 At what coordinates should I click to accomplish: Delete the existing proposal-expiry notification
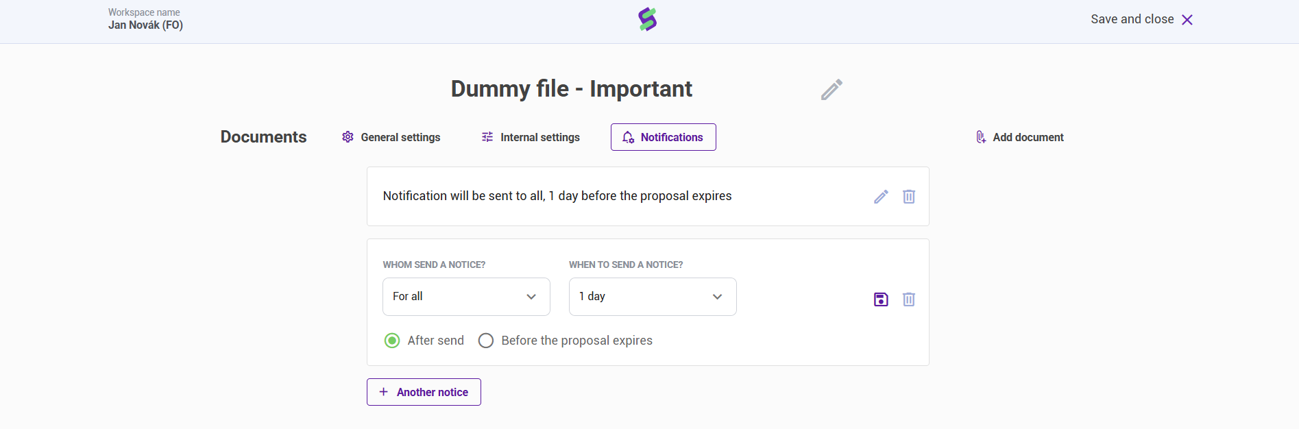(x=909, y=197)
